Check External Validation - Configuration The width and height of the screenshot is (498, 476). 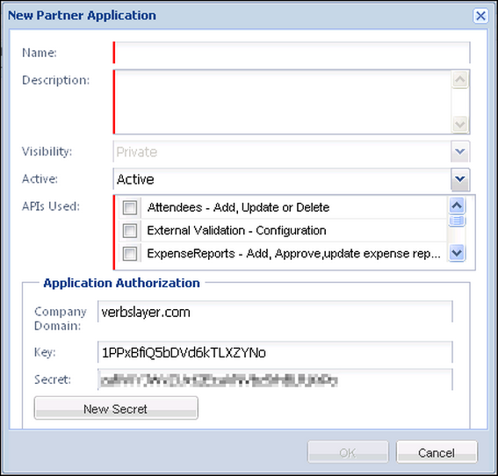pos(130,231)
